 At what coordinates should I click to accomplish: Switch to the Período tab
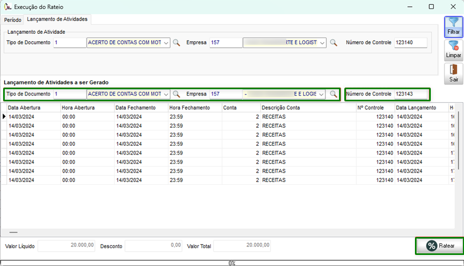tap(13, 20)
